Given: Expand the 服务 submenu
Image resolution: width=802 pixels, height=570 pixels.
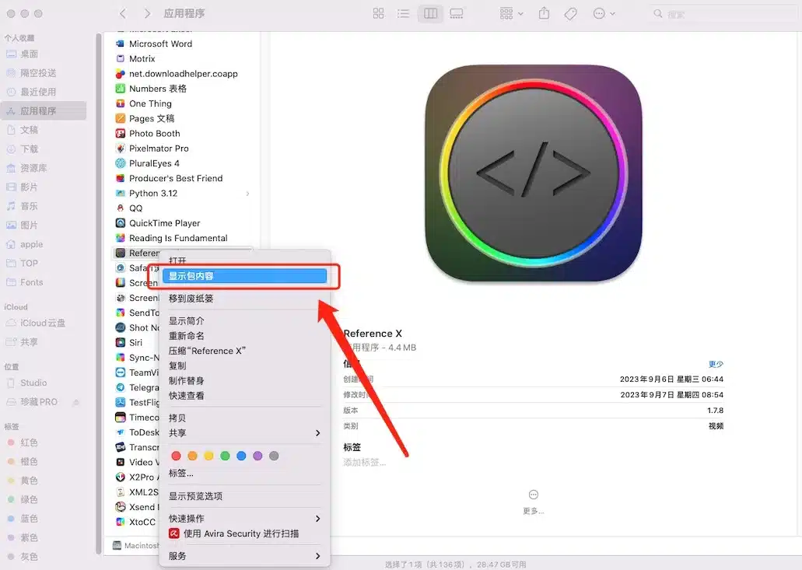Looking at the screenshot, I should coord(244,556).
